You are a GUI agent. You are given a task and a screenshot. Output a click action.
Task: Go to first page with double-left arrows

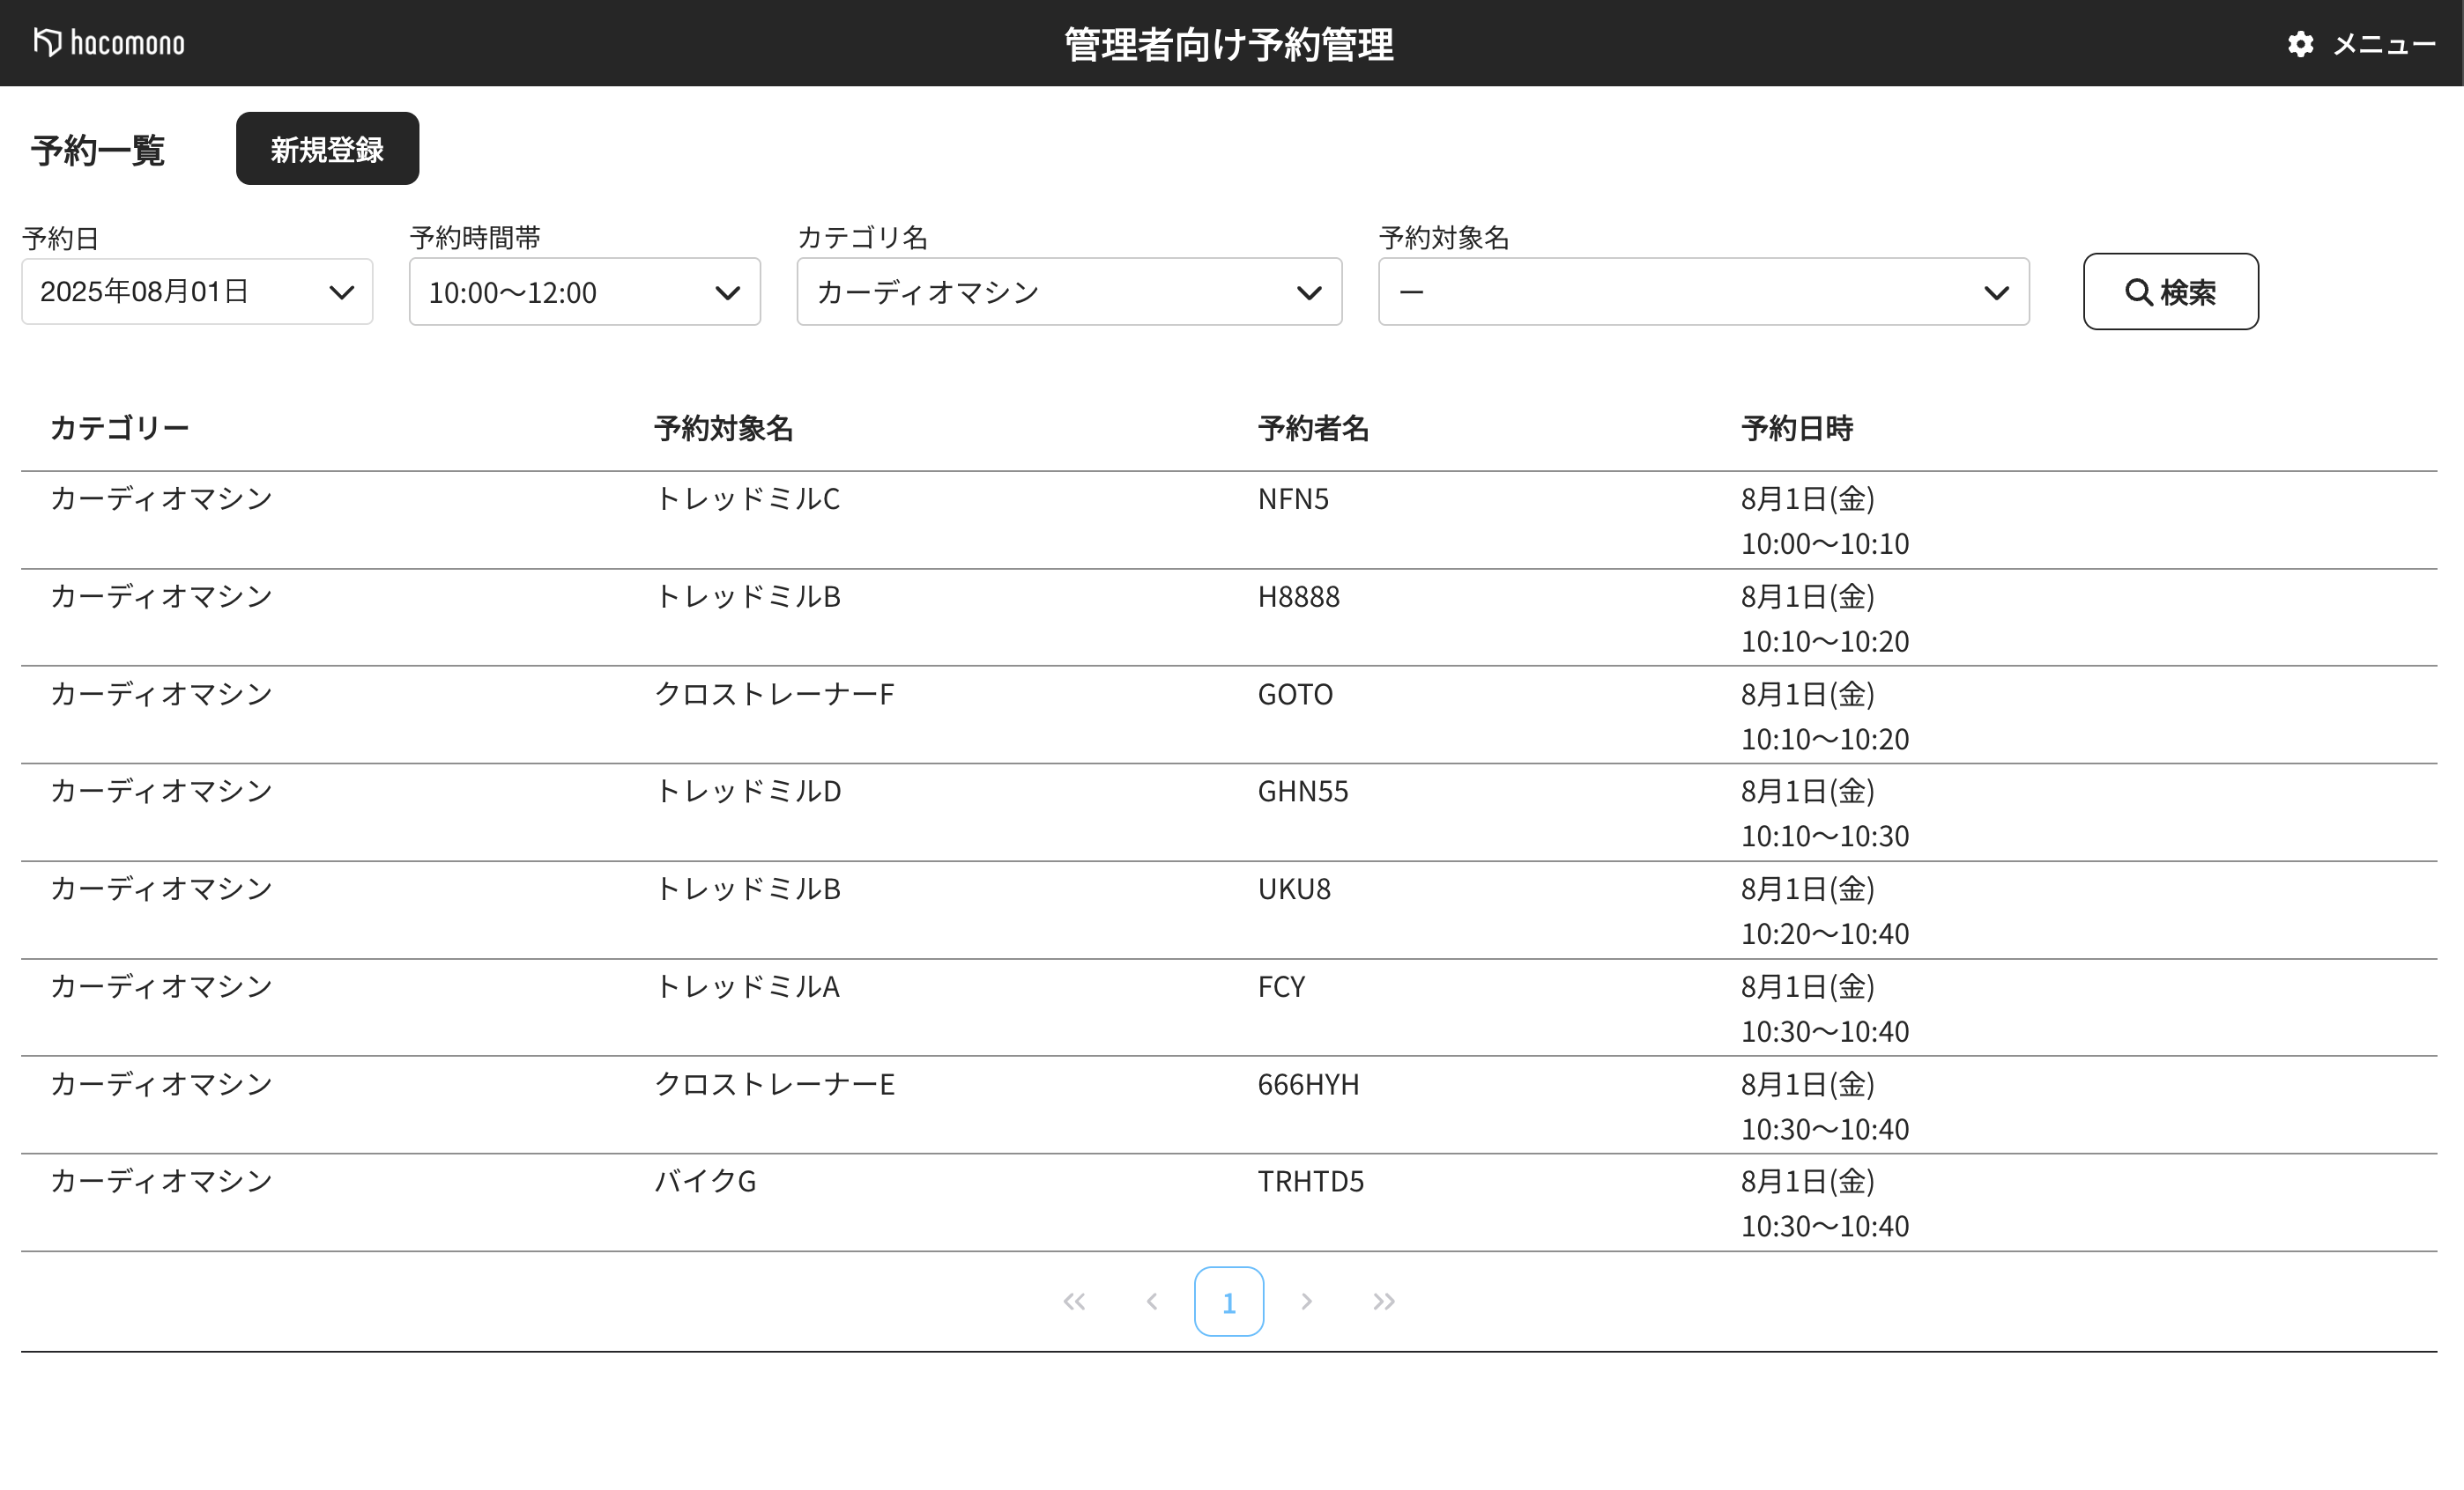[x=1074, y=1302]
